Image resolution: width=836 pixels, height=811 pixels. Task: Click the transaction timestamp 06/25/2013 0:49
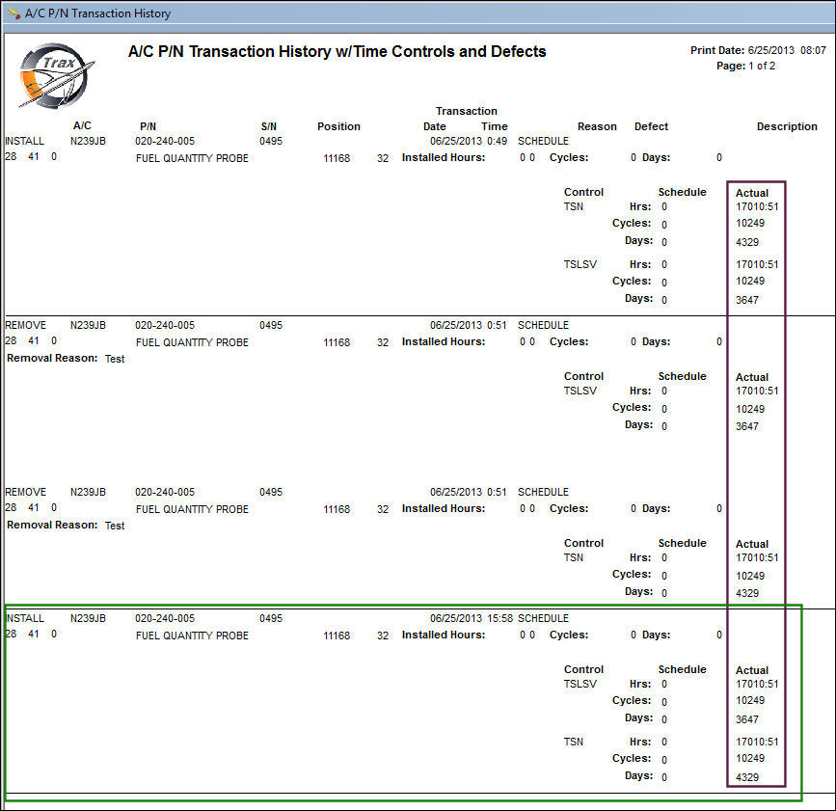[x=469, y=141]
